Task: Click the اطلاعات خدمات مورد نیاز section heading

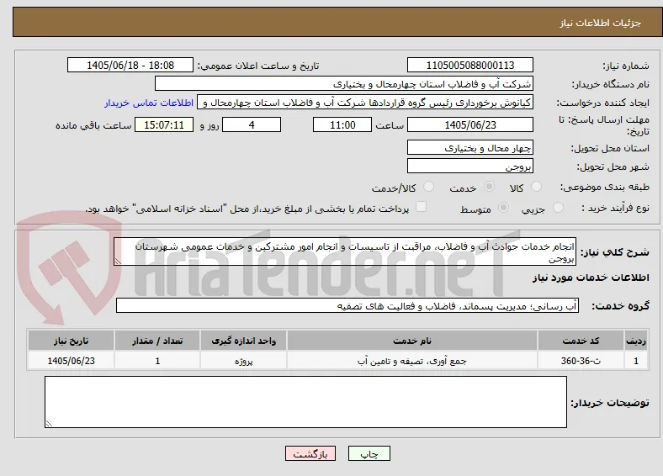Action: tap(591, 278)
